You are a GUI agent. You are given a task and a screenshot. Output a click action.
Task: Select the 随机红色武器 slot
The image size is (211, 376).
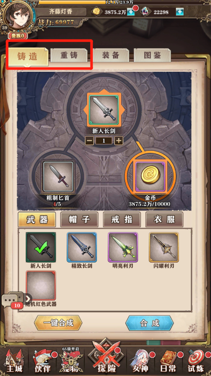pyautogui.click(x=41, y=286)
